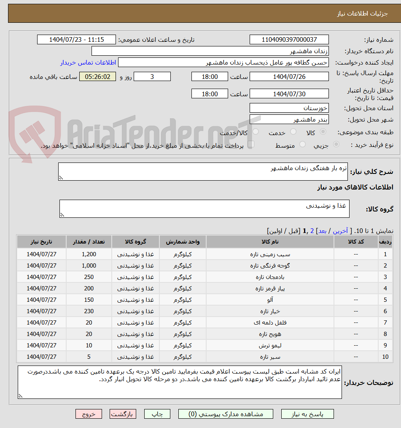This screenshot has height=428, width=401.
Task: Click the شماره نیاز number field
Action: [x=289, y=40]
